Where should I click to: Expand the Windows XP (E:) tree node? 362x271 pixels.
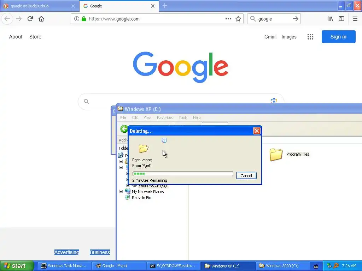pos(128,185)
